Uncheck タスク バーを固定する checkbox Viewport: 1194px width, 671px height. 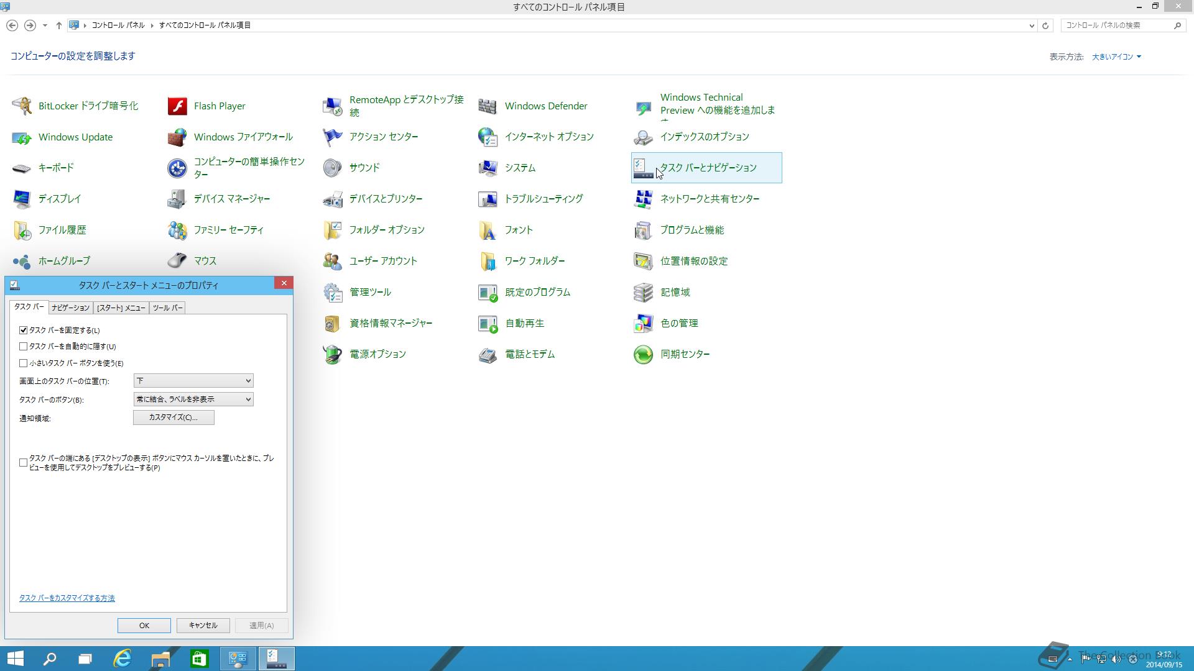[24, 331]
